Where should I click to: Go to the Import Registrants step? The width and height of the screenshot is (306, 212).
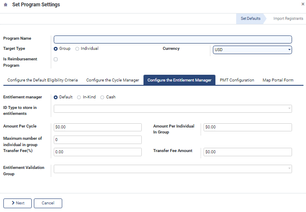pyautogui.click(x=288, y=19)
